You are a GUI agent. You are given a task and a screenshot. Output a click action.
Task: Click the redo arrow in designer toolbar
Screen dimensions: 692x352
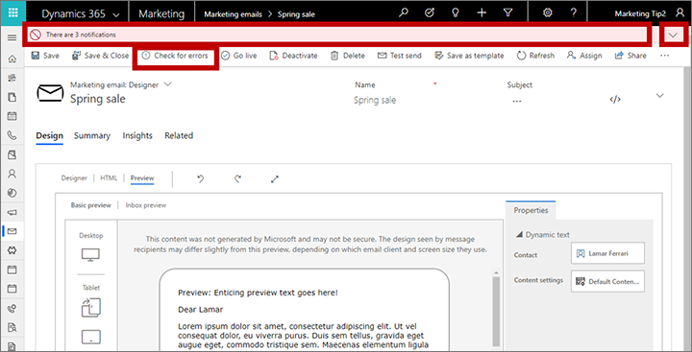[x=237, y=178]
